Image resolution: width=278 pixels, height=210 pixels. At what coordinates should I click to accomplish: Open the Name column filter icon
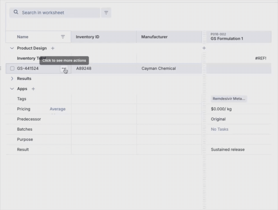pyautogui.click(x=63, y=37)
